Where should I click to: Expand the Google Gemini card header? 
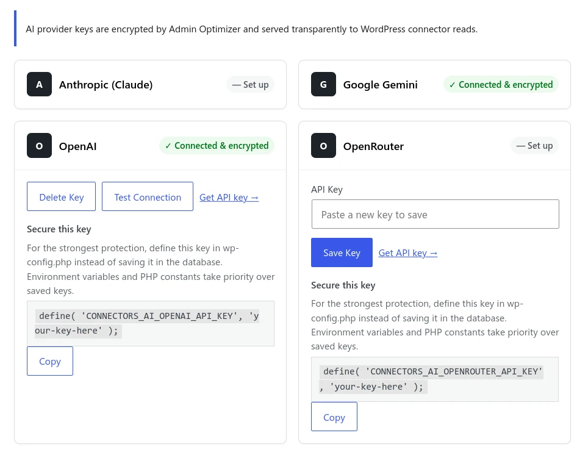tap(434, 85)
